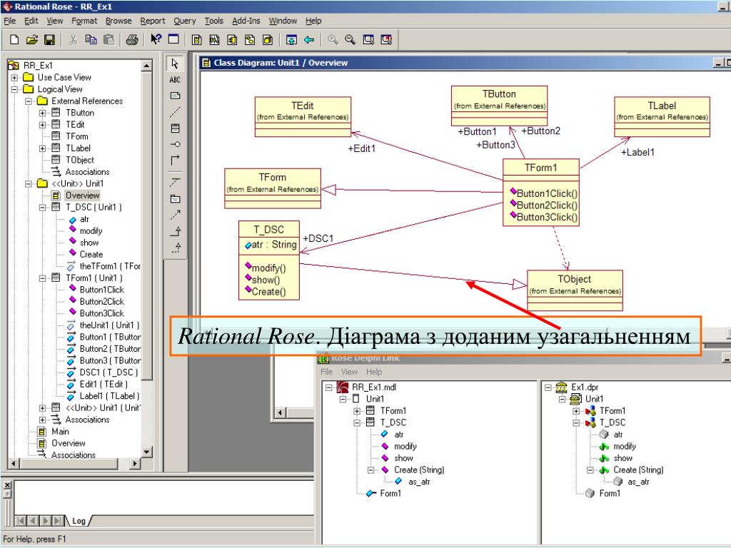Select the Realize tool in the toolbox
731x548 pixels.
175,248
